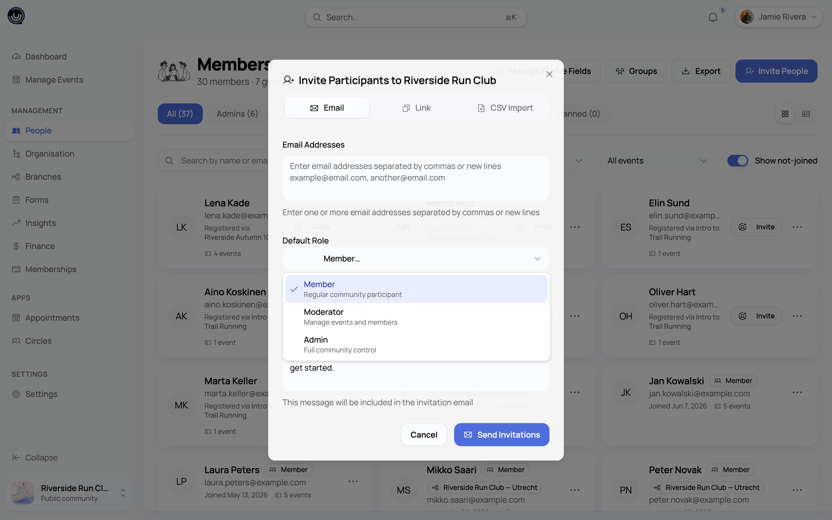Image resolution: width=832 pixels, height=520 pixels.
Task: Open Appointments app in sidebar
Action: click(x=69, y=318)
